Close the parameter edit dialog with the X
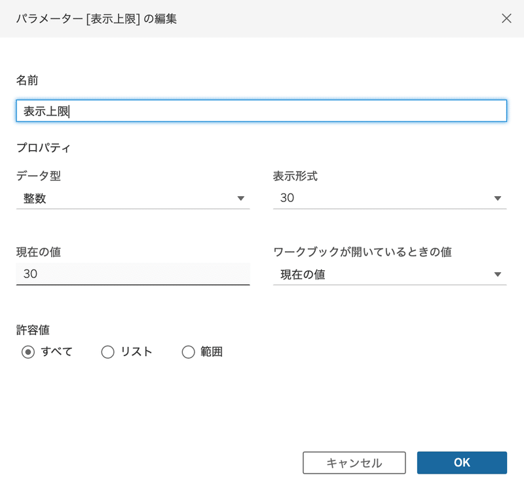The height and width of the screenshot is (490, 524). pos(506,18)
